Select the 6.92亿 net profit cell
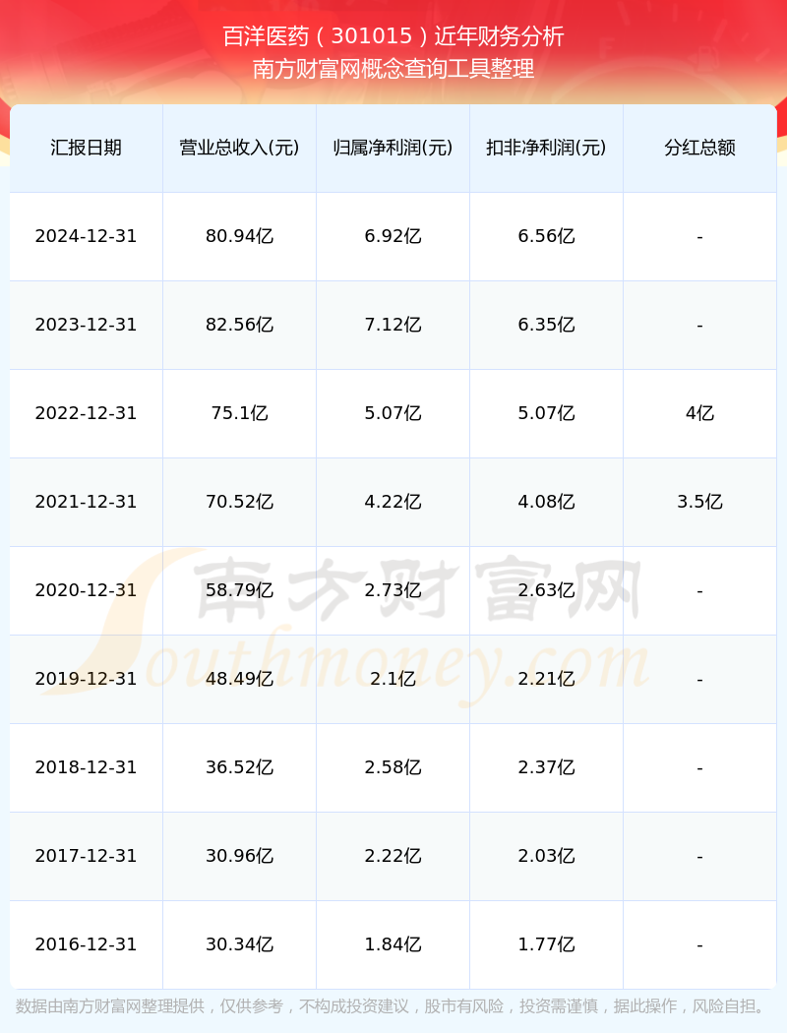This screenshot has height=1033, width=787. [x=393, y=236]
